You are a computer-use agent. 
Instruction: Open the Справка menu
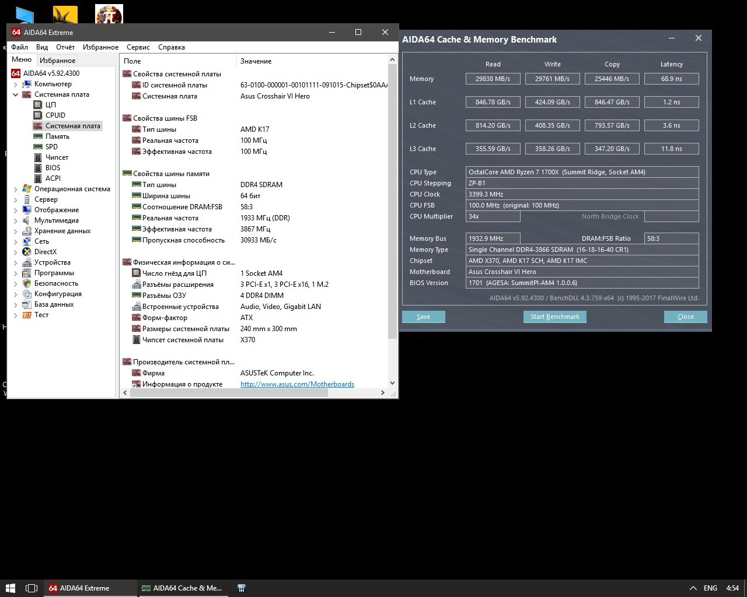(x=172, y=47)
